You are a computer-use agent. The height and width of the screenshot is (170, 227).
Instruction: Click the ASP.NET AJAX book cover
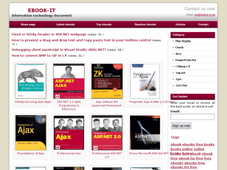coord(69,81)
